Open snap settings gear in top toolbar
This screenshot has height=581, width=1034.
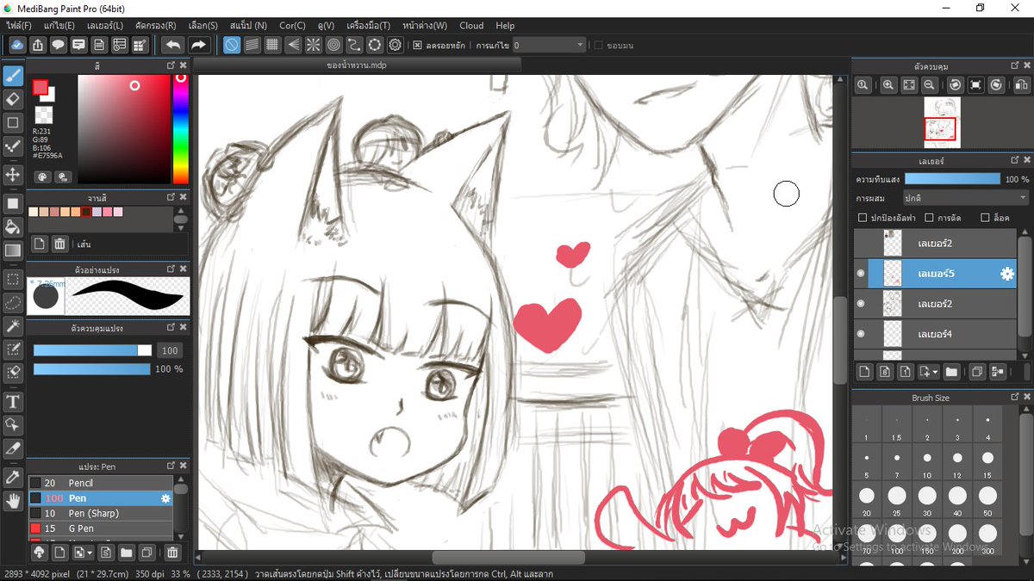tap(396, 45)
